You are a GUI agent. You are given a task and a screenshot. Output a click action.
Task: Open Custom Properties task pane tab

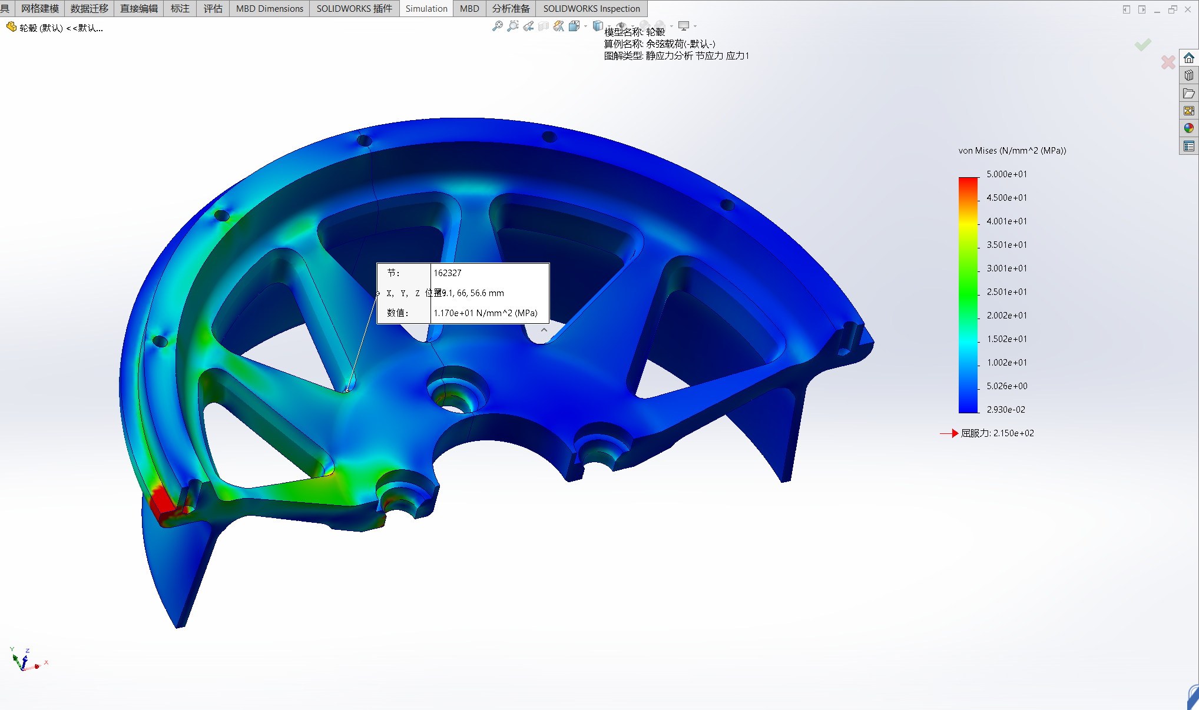pos(1189,146)
